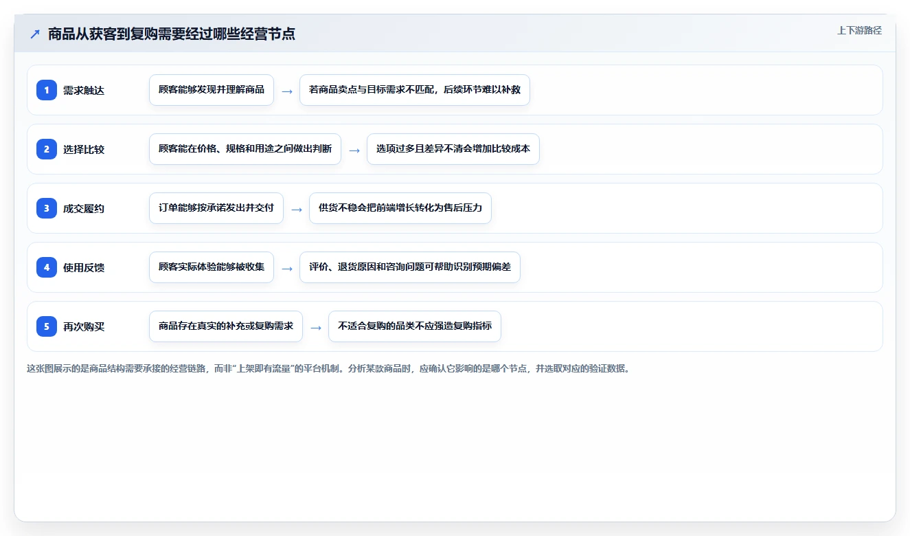Select the 顾客能在价格、规格和用途之间做出判断 chip
Image resolution: width=910 pixels, height=536 pixels.
[245, 149]
